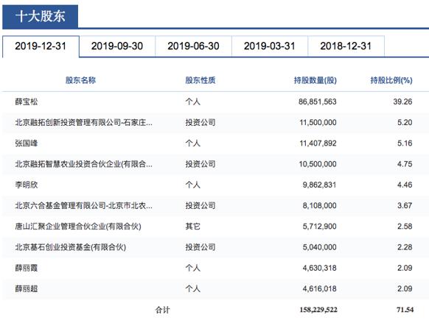Screen dimensions: 429x323
Task: Click percentage value 39.26
Action: (x=402, y=102)
